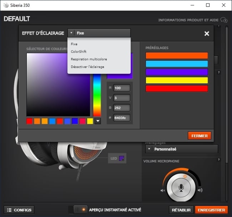Viewport: 232px width, 217px height.
Task: Pick the light blue preset bar
Action: pos(177,64)
